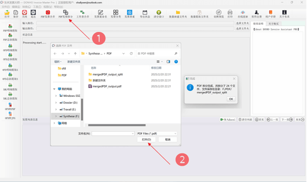
Task: Click OK in the 完成 dialog
Action: (231, 99)
